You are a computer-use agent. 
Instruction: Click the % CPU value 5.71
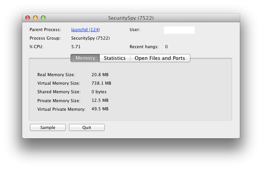point(76,47)
